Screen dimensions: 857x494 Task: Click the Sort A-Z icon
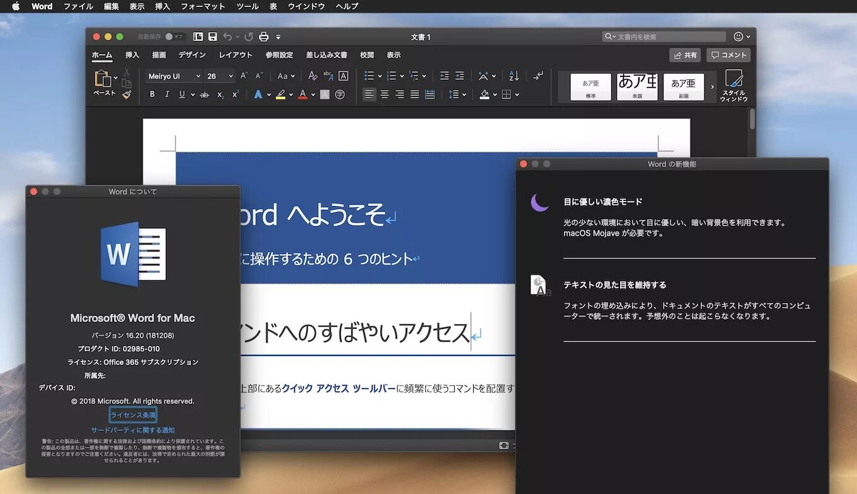coord(514,76)
